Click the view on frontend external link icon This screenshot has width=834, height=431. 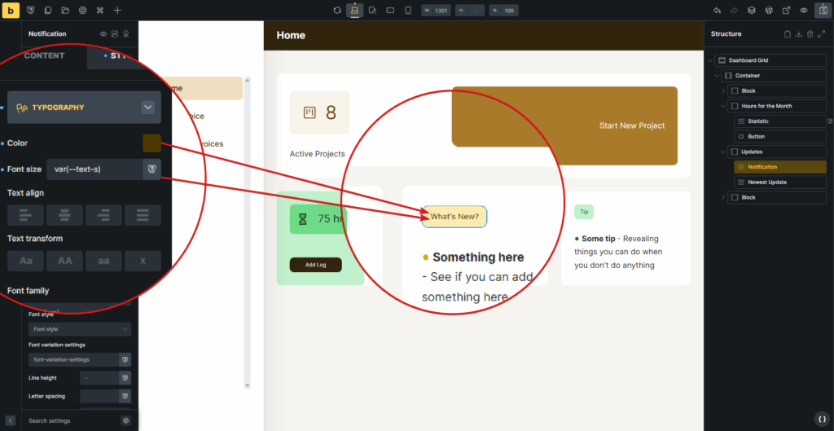(786, 10)
